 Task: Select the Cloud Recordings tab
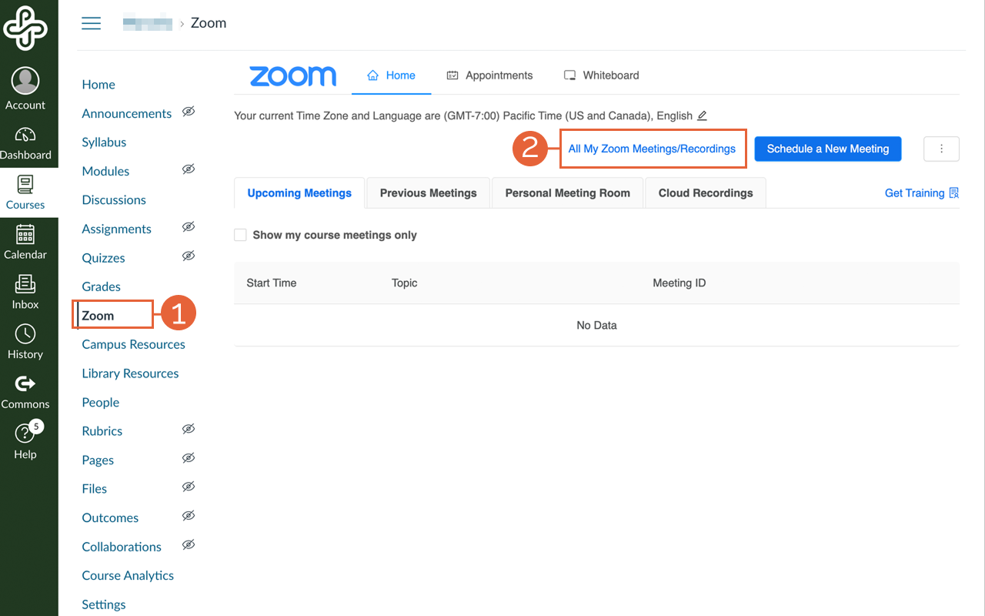click(x=706, y=193)
